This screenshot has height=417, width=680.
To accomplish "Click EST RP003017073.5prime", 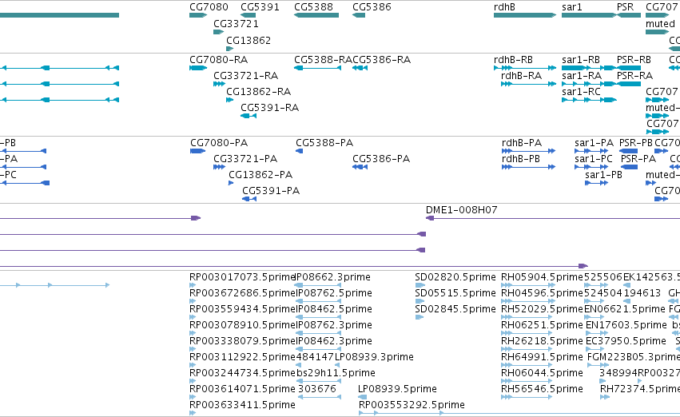I will [x=243, y=277].
